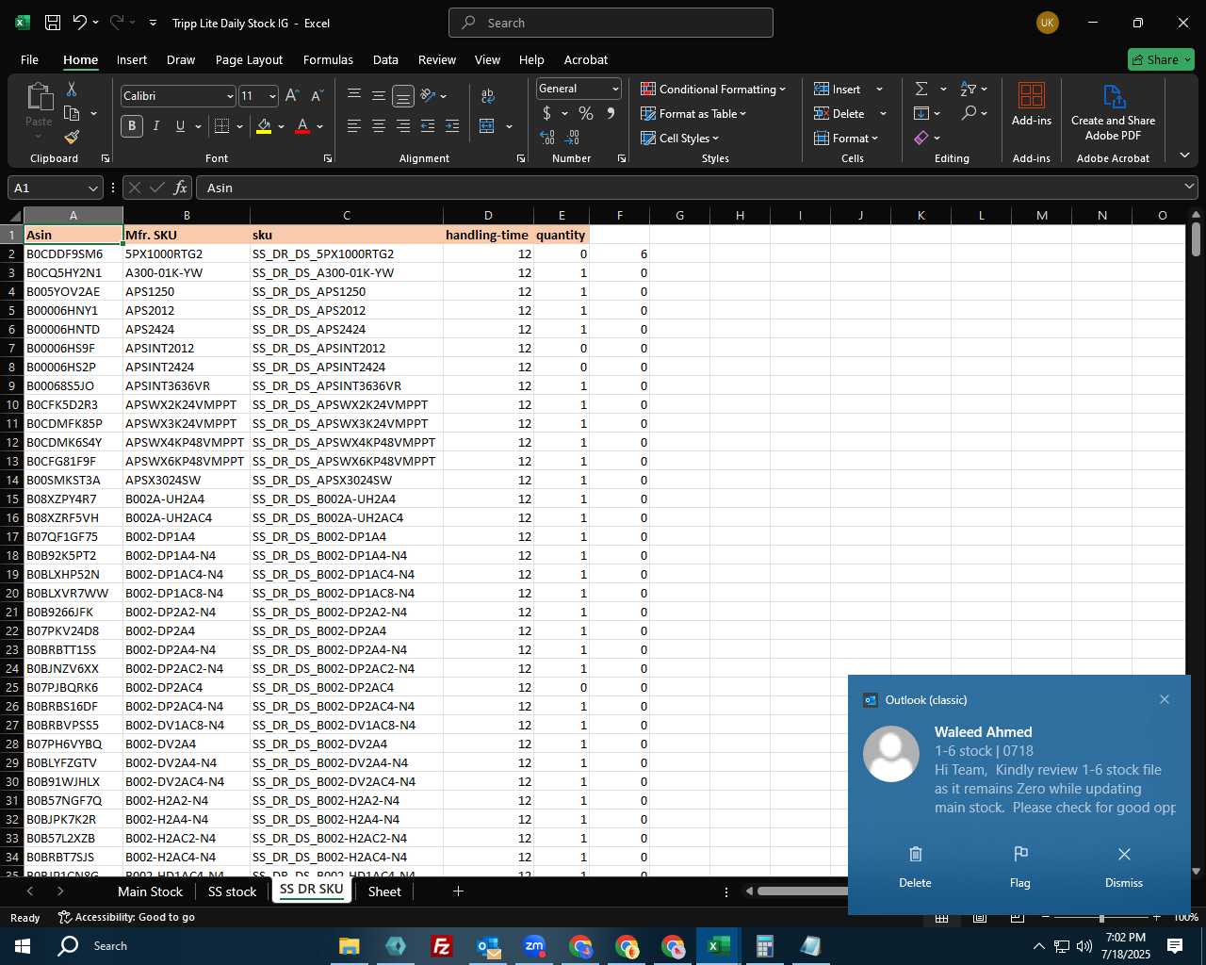Screen dimensions: 1206x965
Task: Decrease font size with small A icon
Action: click(317, 96)
